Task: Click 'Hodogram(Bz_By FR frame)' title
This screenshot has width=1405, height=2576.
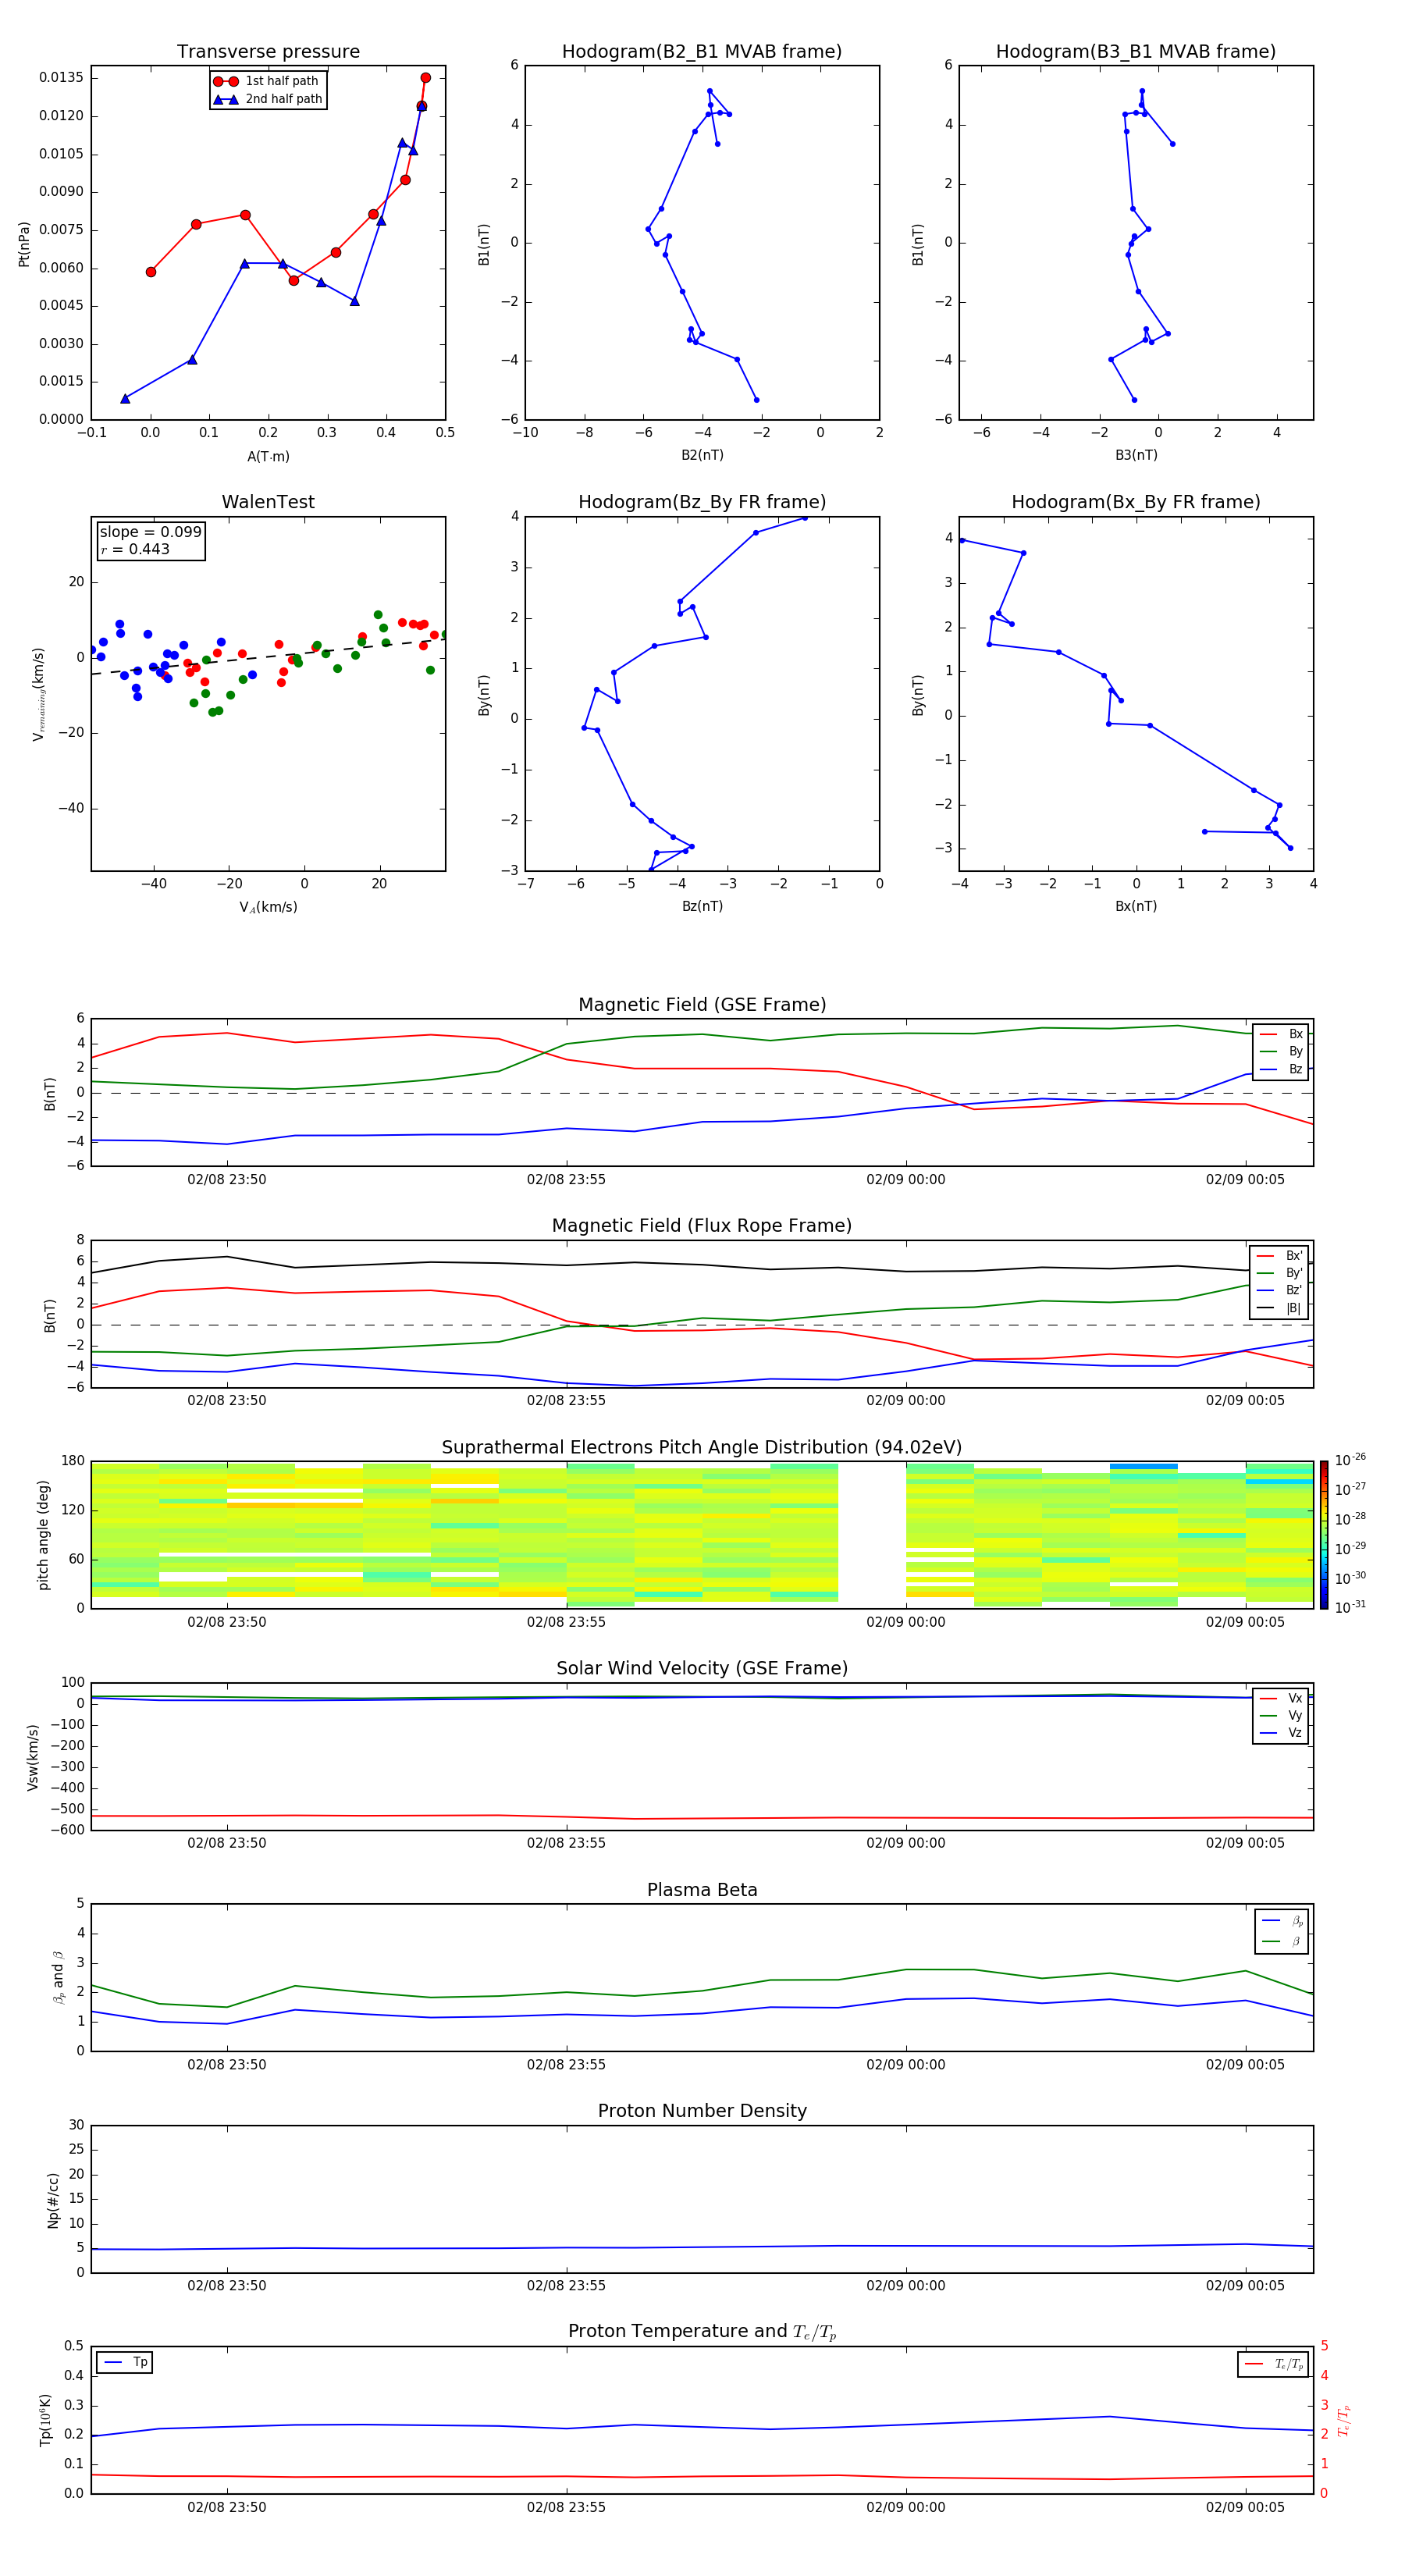Action: [x=702, y=502]
